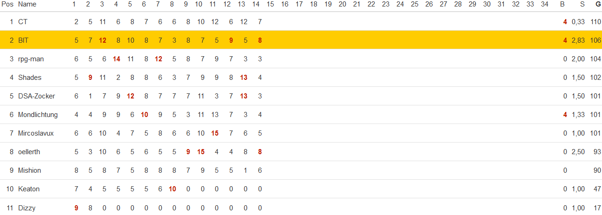Click the S column header
The height and width of the screenshot is (215, 602).
tap(582, 4)
